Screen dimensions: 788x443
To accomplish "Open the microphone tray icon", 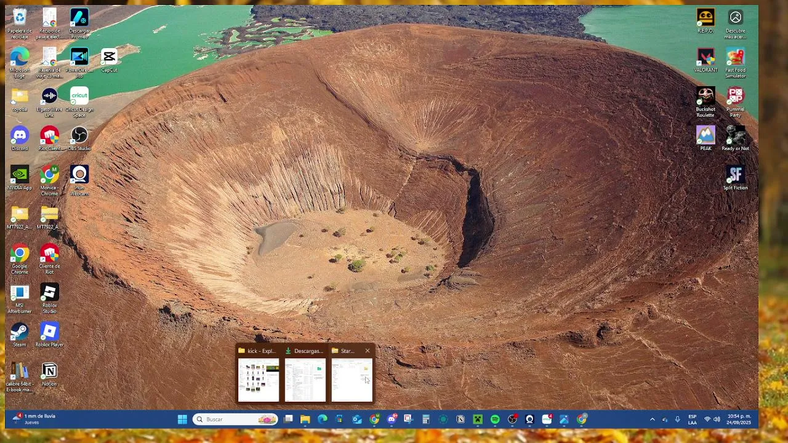I will click(x=677, y=420).
